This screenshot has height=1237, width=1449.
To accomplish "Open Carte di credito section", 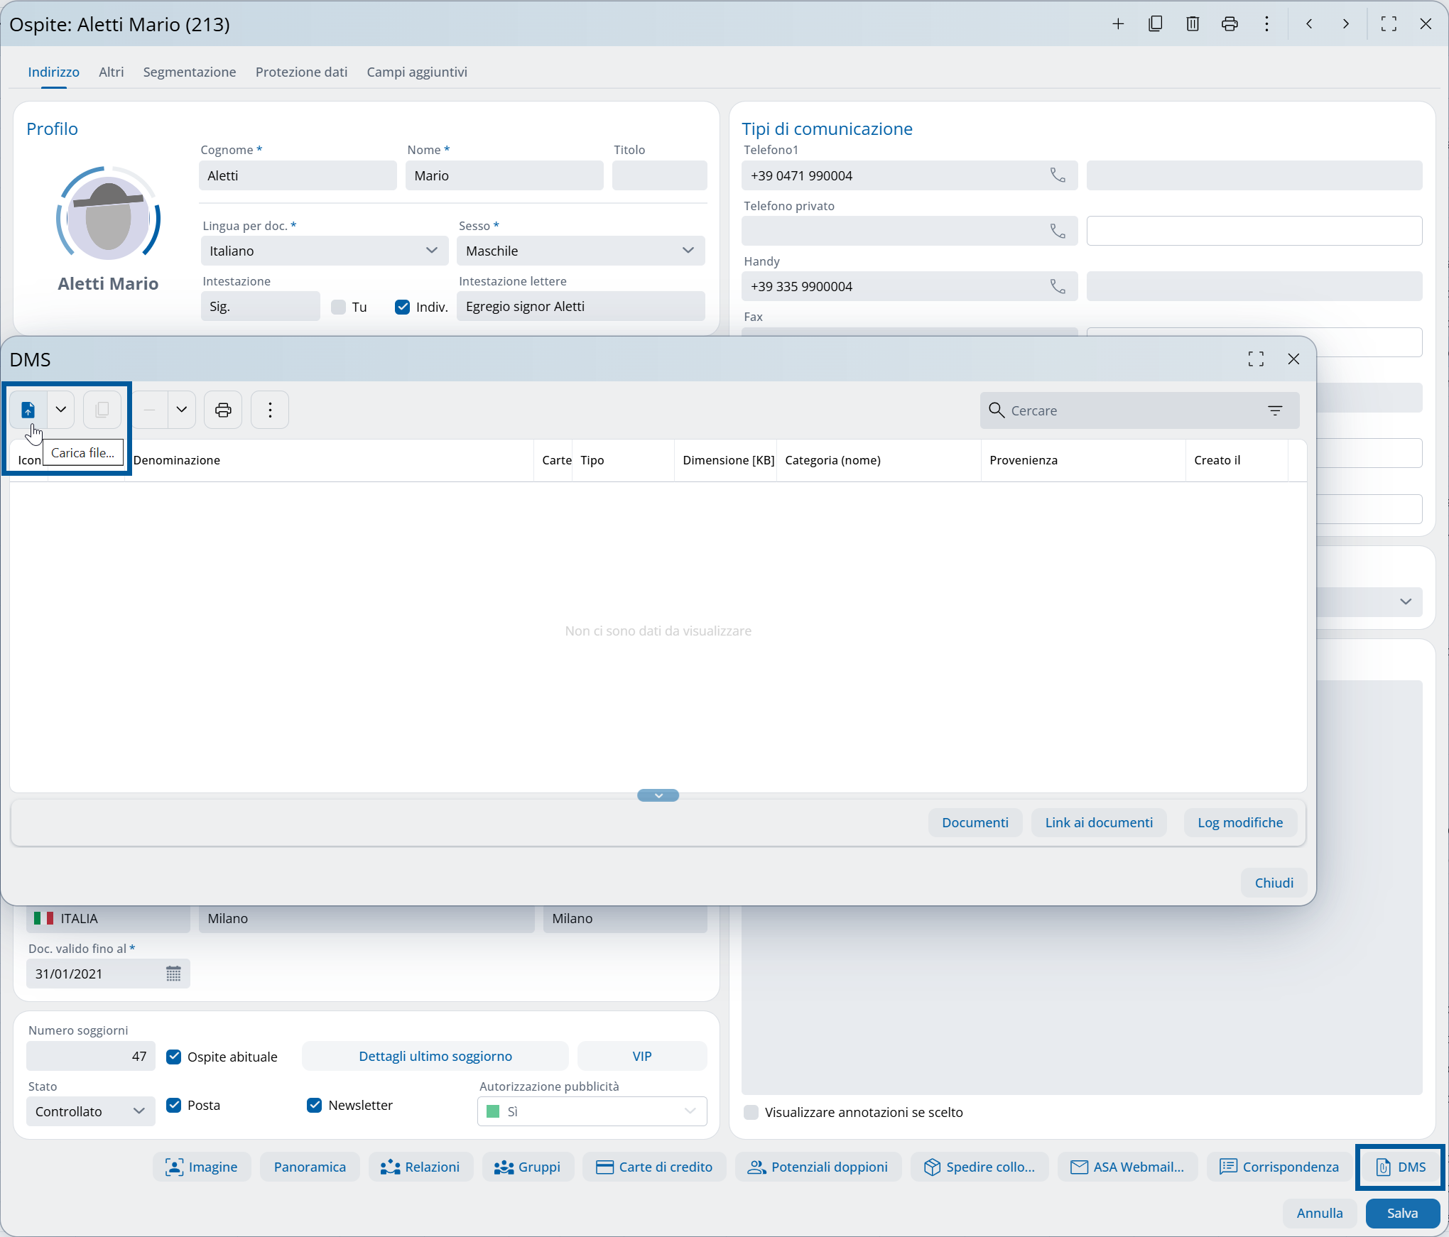I will click(654, 1167).
